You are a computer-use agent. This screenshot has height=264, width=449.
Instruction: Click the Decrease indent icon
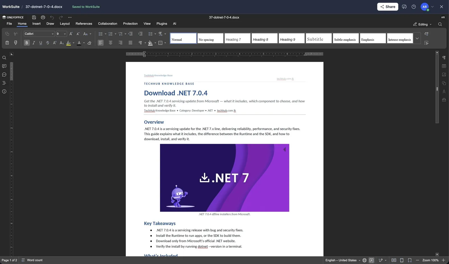coord(130,34)
